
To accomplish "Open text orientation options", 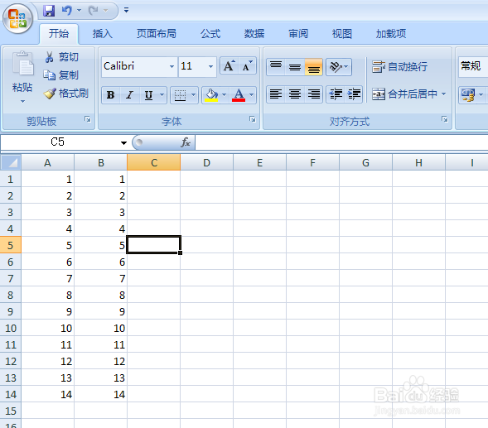I will tap(339, 66).
